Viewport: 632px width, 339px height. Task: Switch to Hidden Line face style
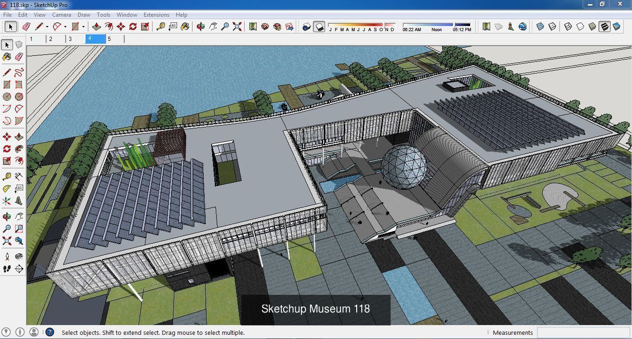580,27
